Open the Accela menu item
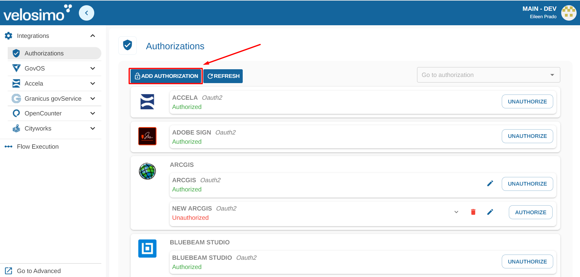The width and height of the screenshot is (580, 277). (55, 83)
